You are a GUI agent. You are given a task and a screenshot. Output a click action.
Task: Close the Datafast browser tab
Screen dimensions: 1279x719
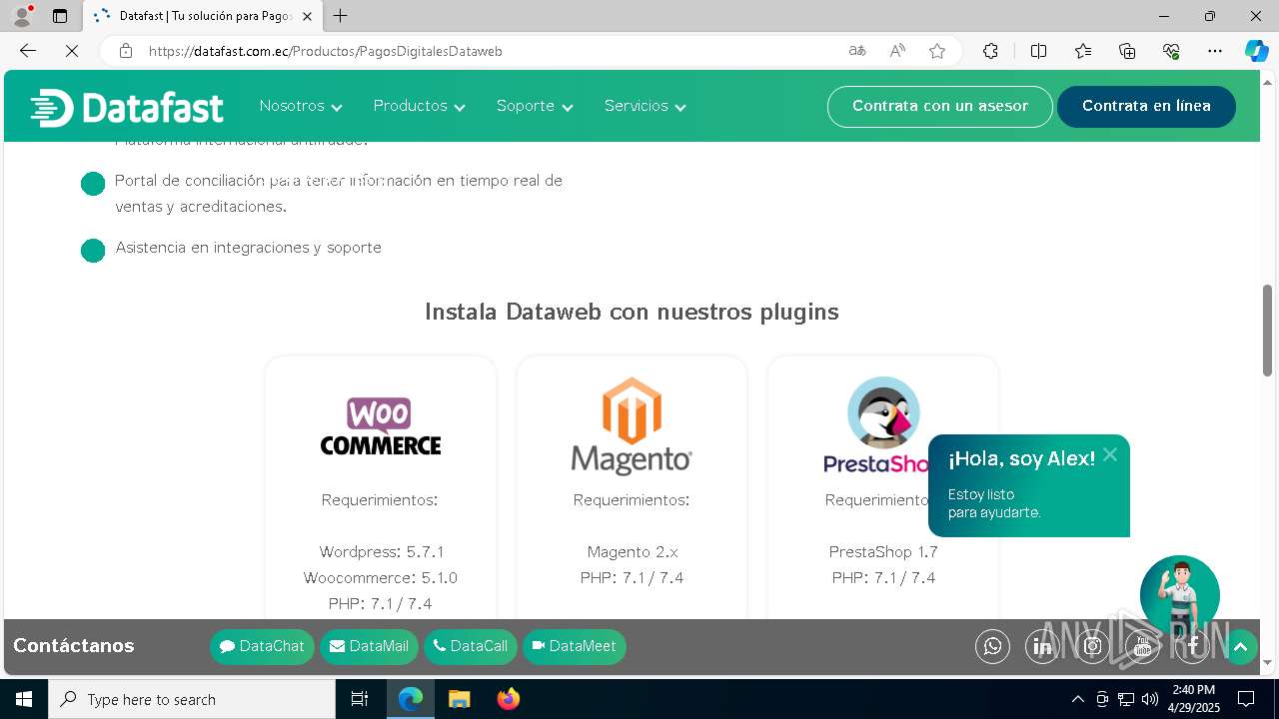click(307, 16)
